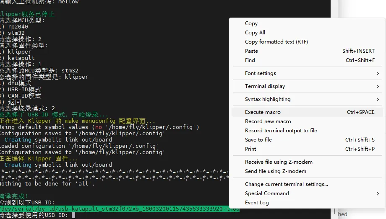Open Find from context menu
The image size is (386, 219).
click(250, 60)
